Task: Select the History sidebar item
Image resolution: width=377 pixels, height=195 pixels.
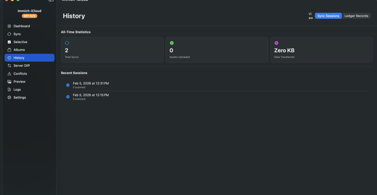Action: pos(30,58)
